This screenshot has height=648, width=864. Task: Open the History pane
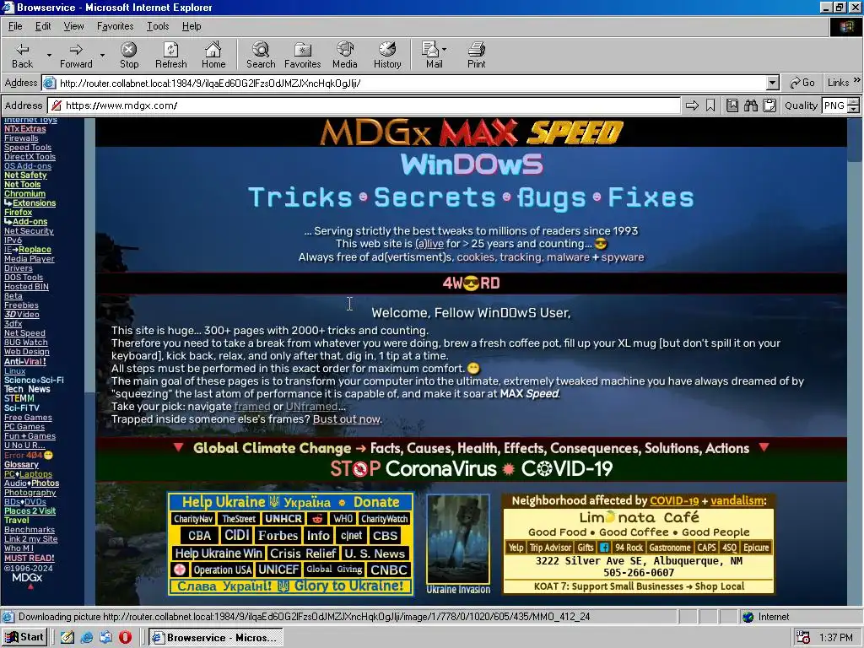click(x=387, y=56)
